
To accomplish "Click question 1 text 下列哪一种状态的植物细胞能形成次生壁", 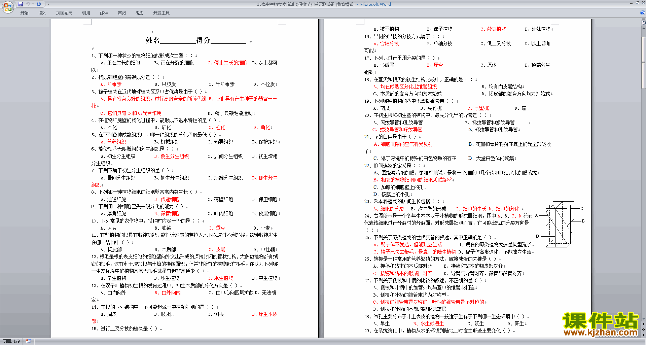I will (x=141, y=56).
